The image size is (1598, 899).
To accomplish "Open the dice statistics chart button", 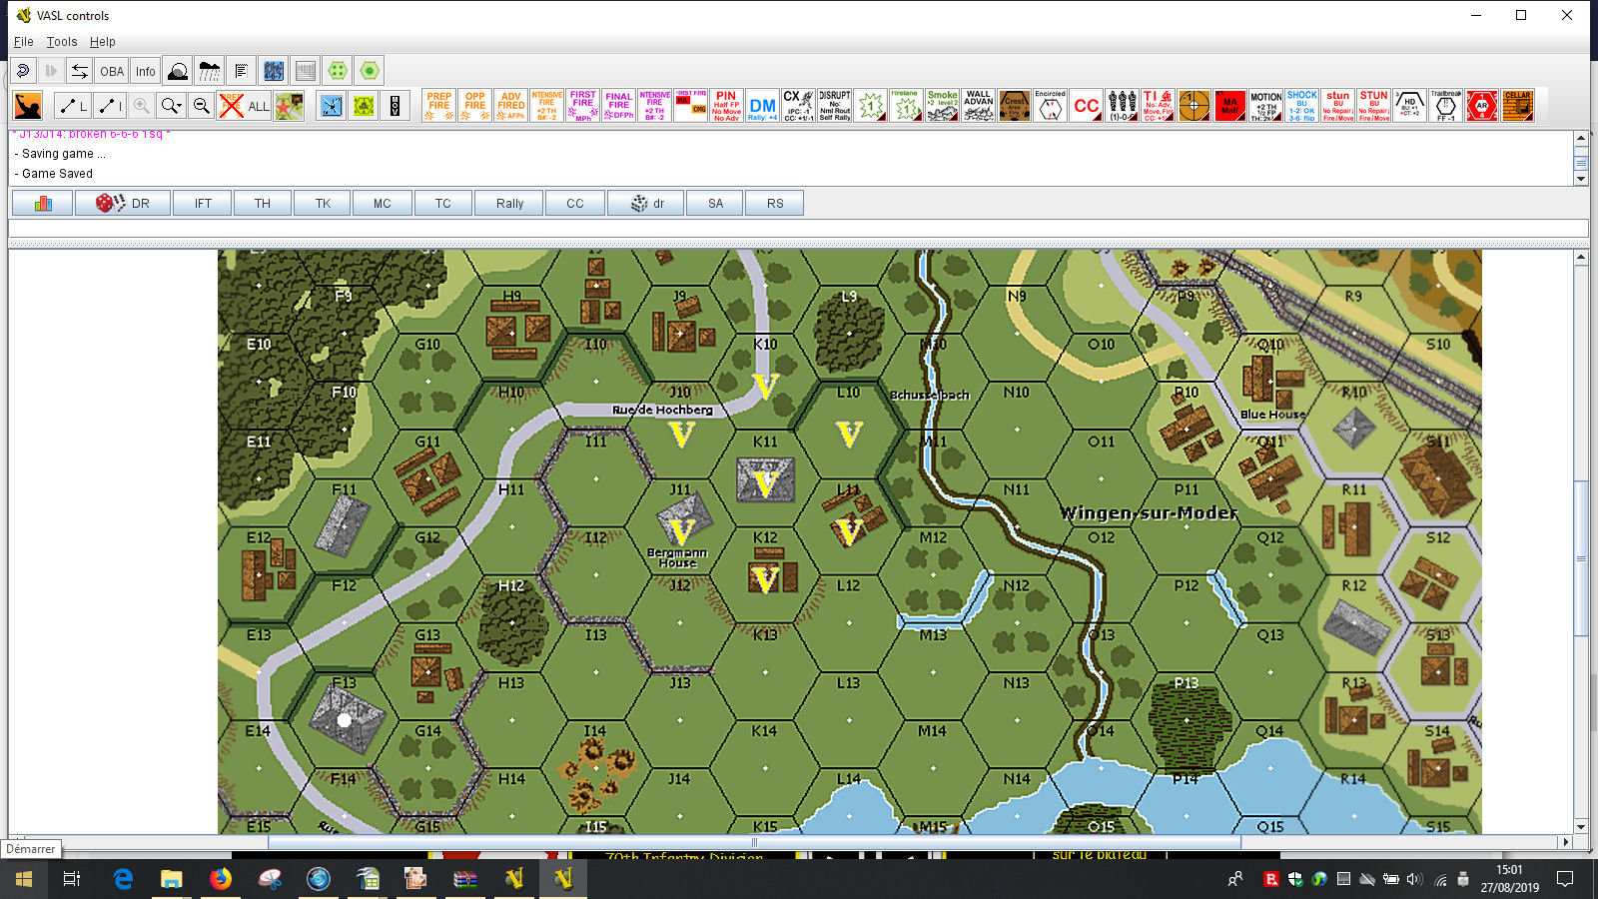I will [42, 204].
